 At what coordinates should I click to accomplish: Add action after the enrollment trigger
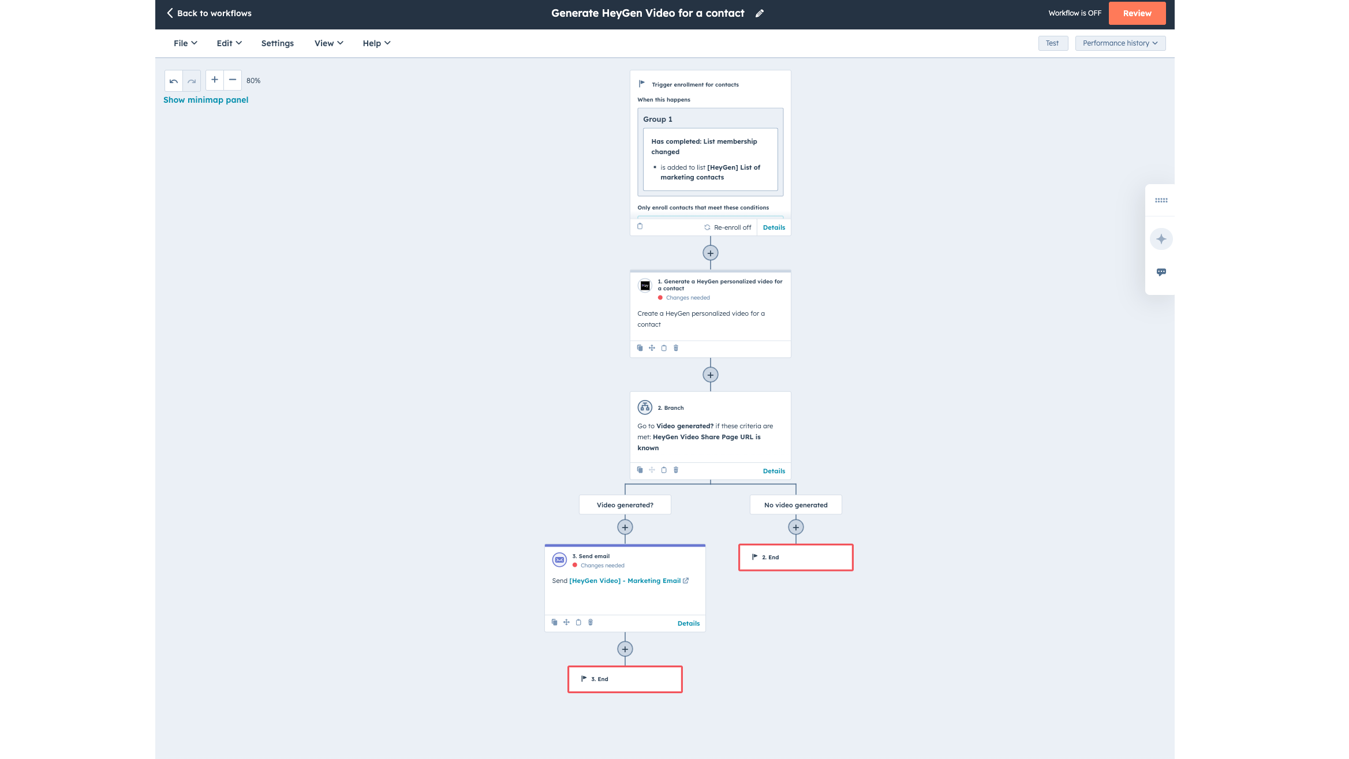710,253
